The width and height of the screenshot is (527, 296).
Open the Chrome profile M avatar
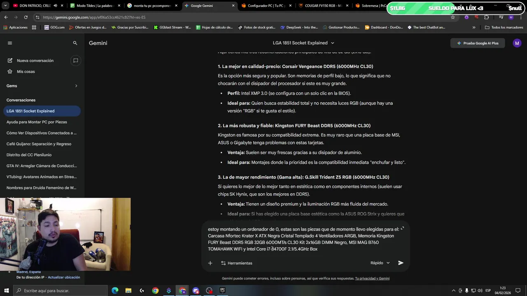(511, 17)
